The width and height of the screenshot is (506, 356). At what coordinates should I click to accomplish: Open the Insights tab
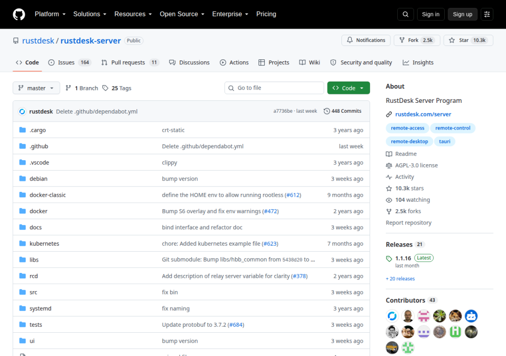[418, 62]
